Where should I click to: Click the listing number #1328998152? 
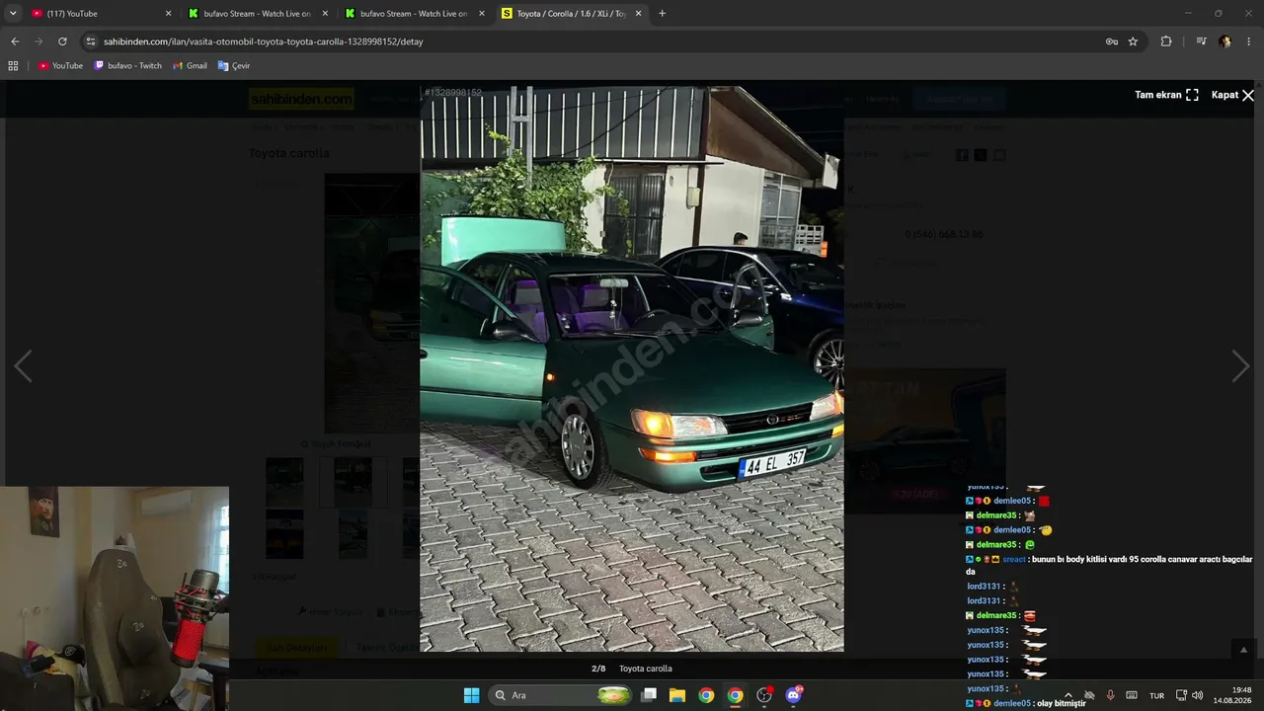pyautogui.click(x=453, y=93)
